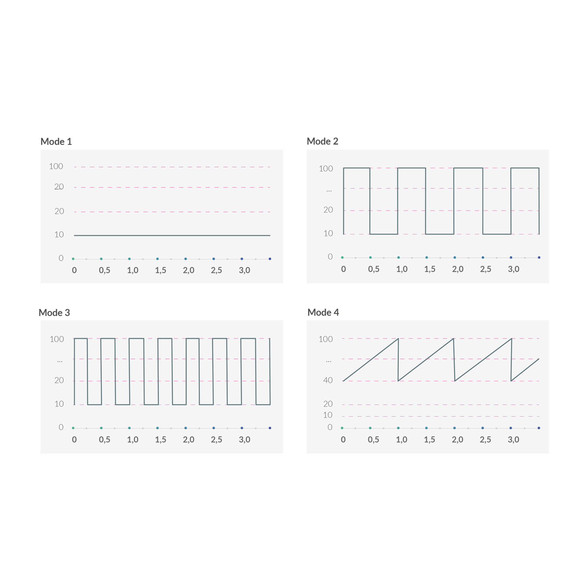Select the 20 y-axis label in Mode 4
583x583 pixels.
click(x=328, y=404)
